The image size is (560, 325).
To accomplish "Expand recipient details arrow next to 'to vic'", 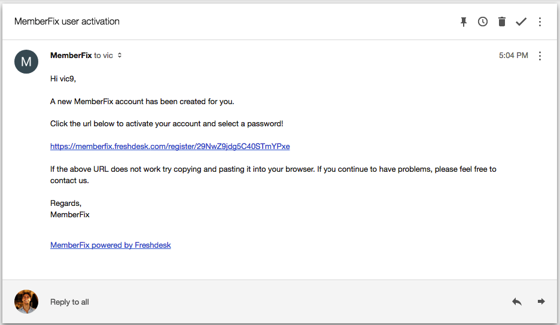I will click(x=120, y=55).
